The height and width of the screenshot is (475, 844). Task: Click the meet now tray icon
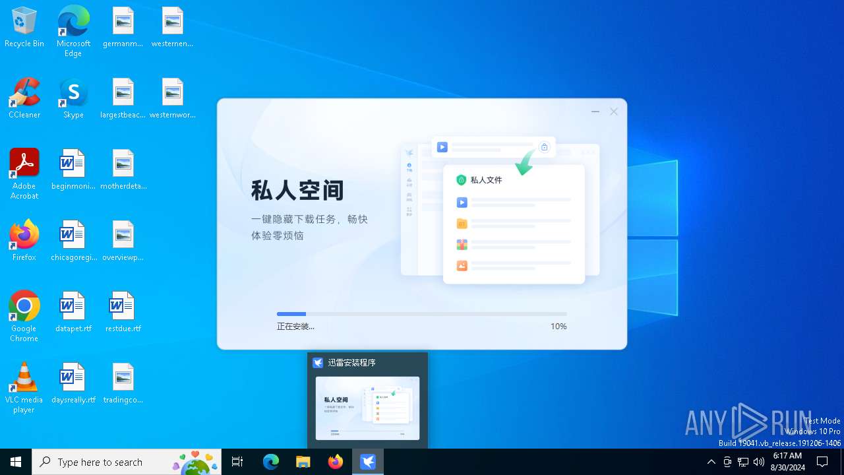727,462
